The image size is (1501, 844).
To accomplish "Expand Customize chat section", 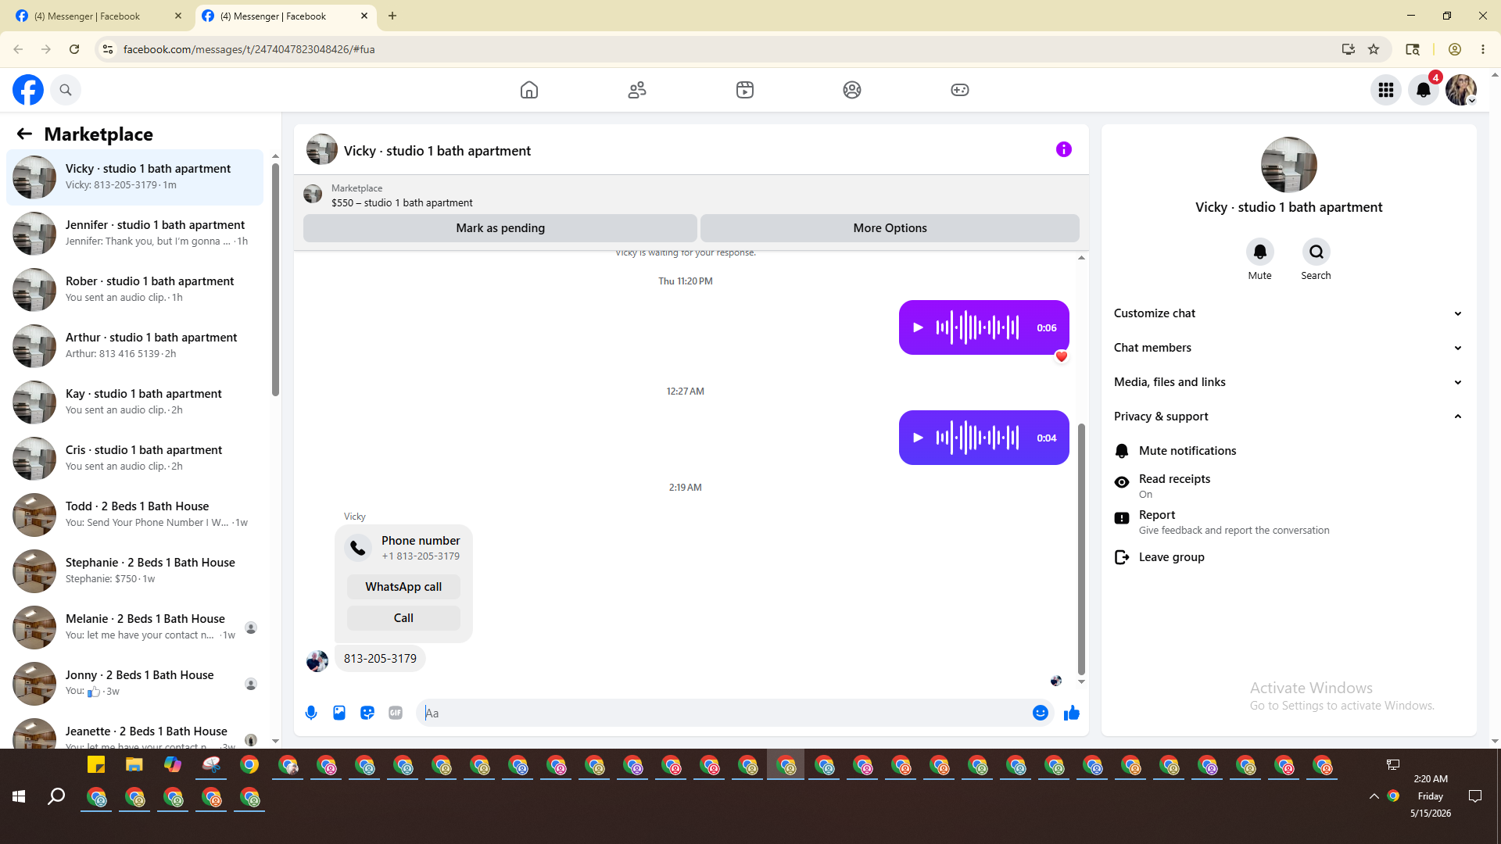I will (1288, 313).
